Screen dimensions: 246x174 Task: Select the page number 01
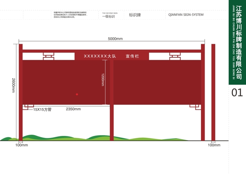[x=237, y=93]
